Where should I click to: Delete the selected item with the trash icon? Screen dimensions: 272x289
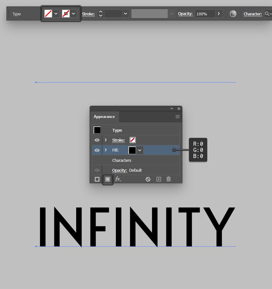tap(169, 179)
